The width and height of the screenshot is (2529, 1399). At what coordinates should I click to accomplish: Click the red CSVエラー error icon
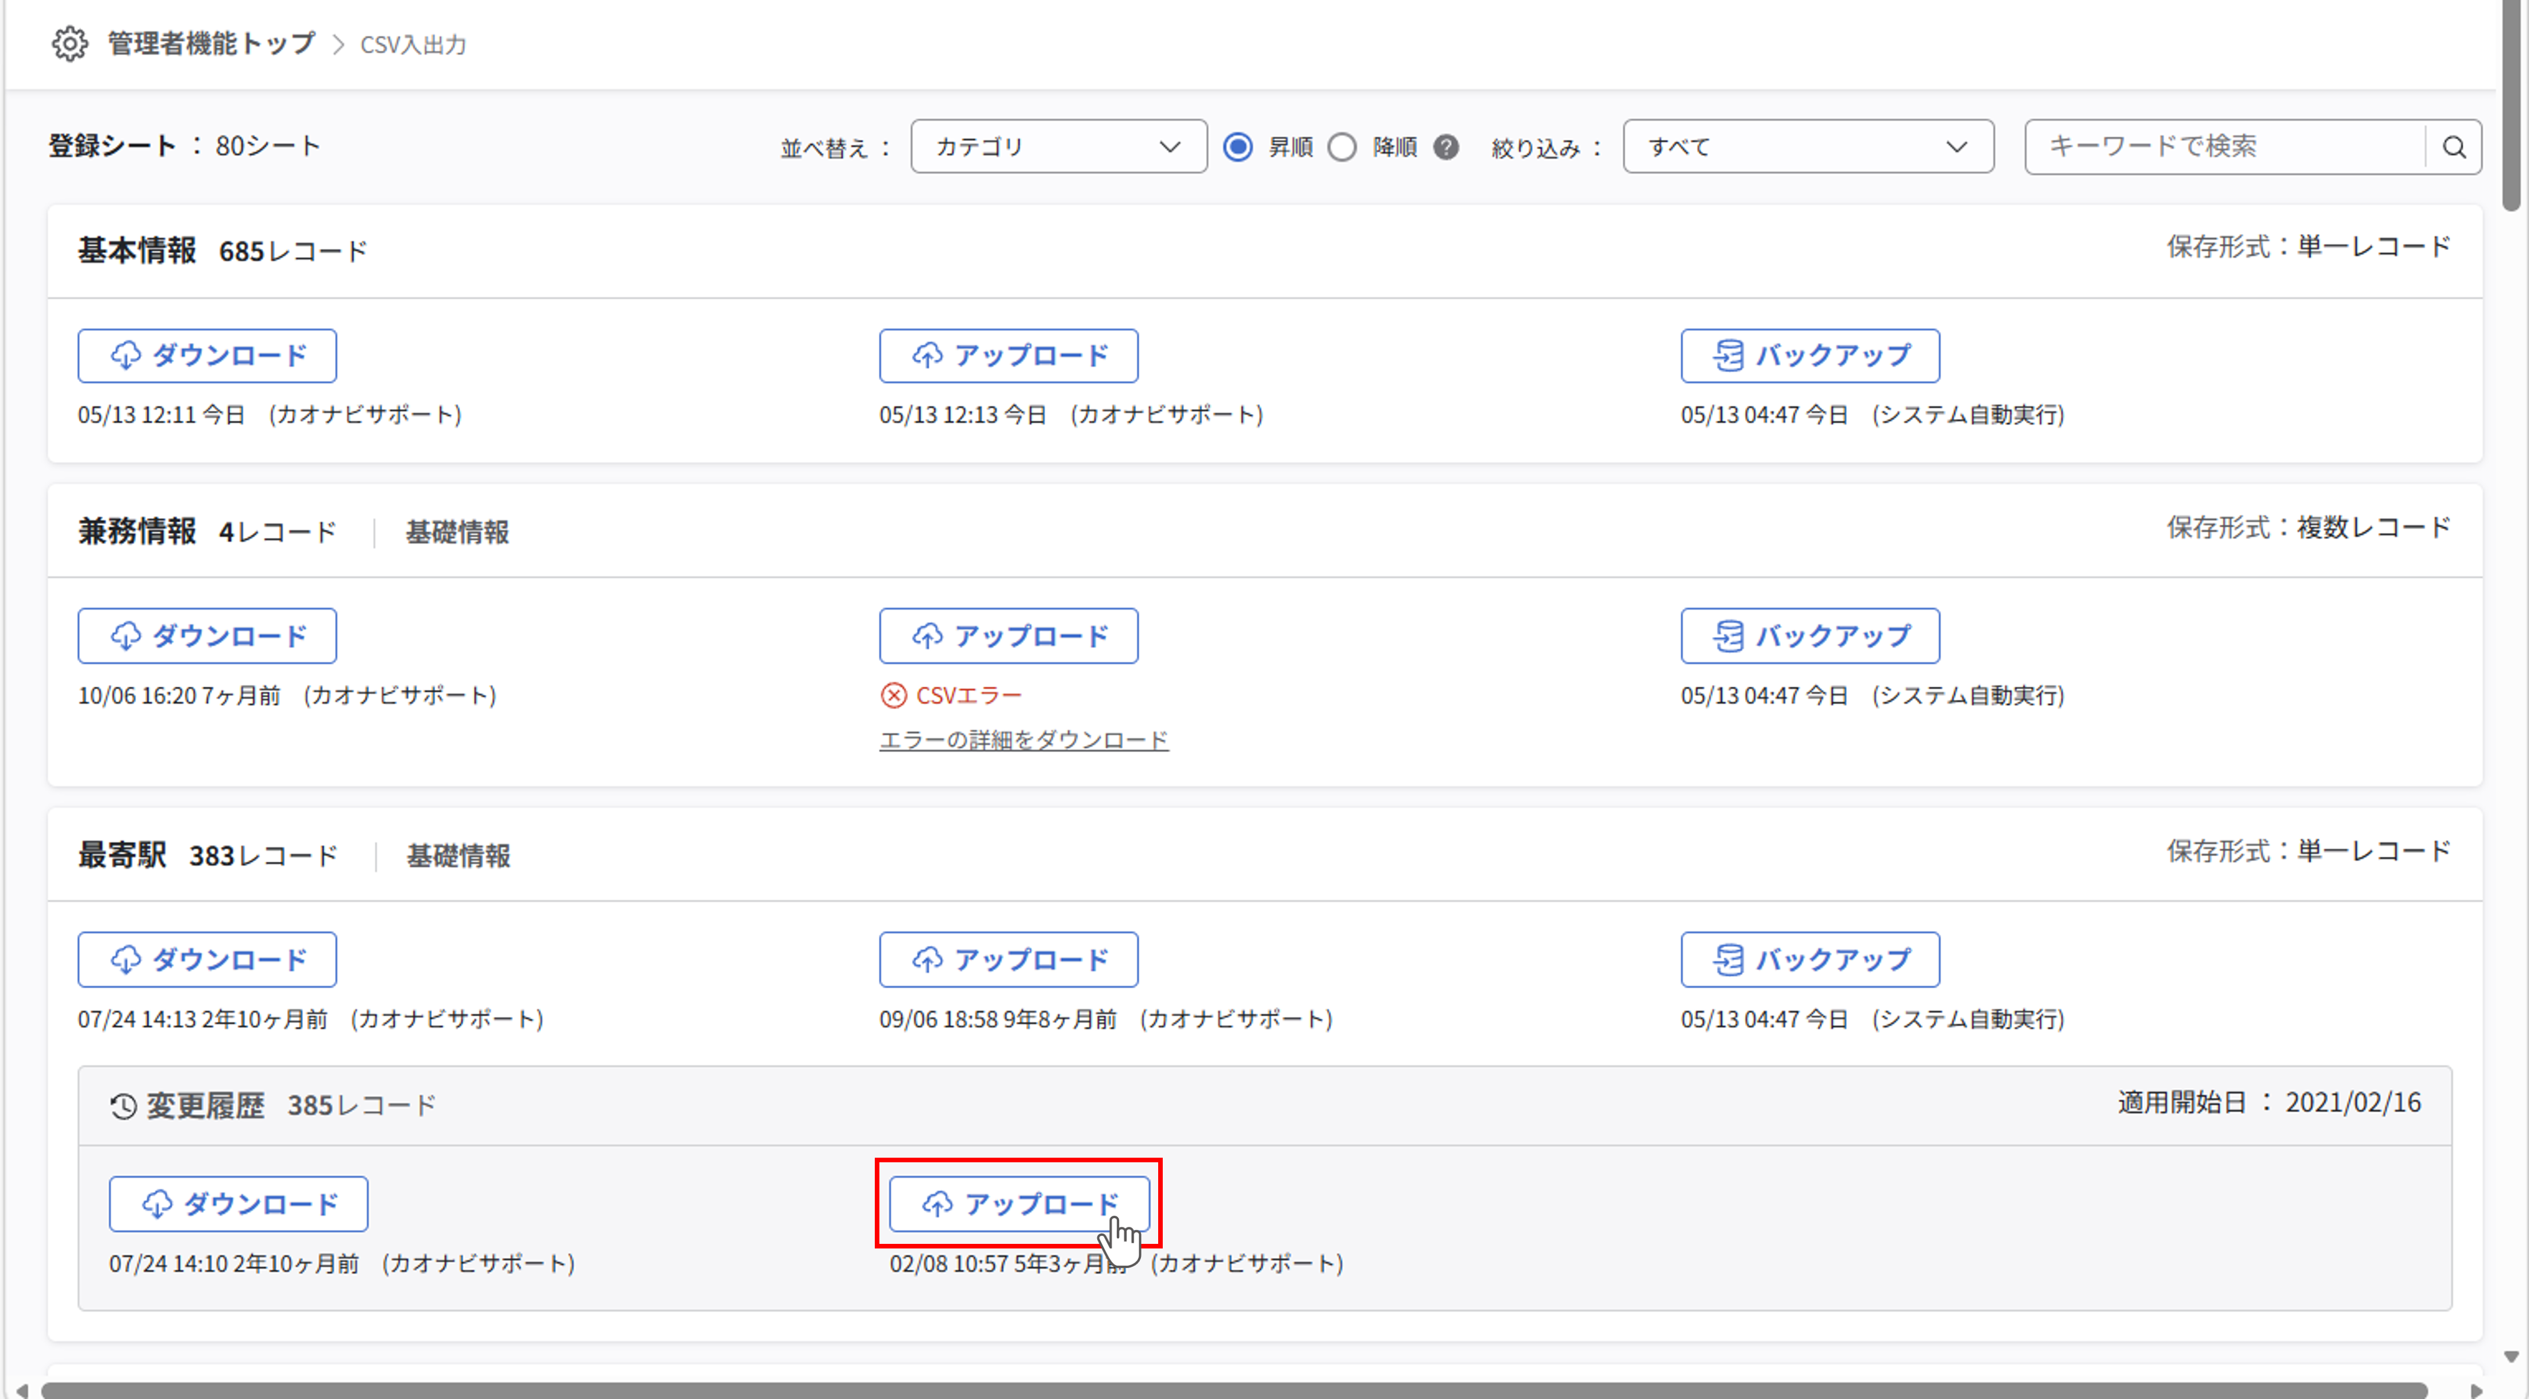(x=893, y=696)
